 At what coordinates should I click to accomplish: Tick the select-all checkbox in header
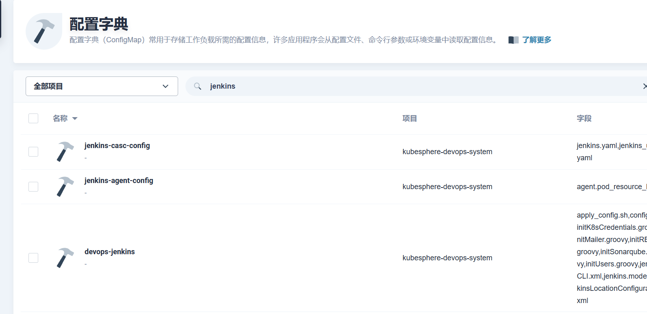(33, 118)
